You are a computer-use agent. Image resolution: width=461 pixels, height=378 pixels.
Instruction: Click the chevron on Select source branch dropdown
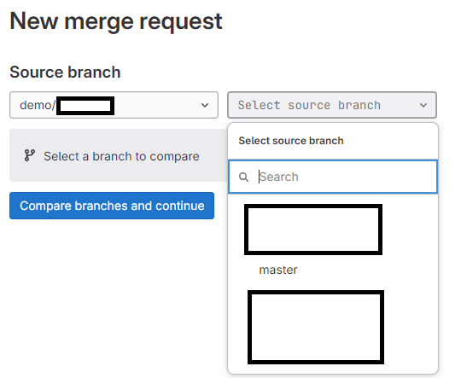(423, 105)
